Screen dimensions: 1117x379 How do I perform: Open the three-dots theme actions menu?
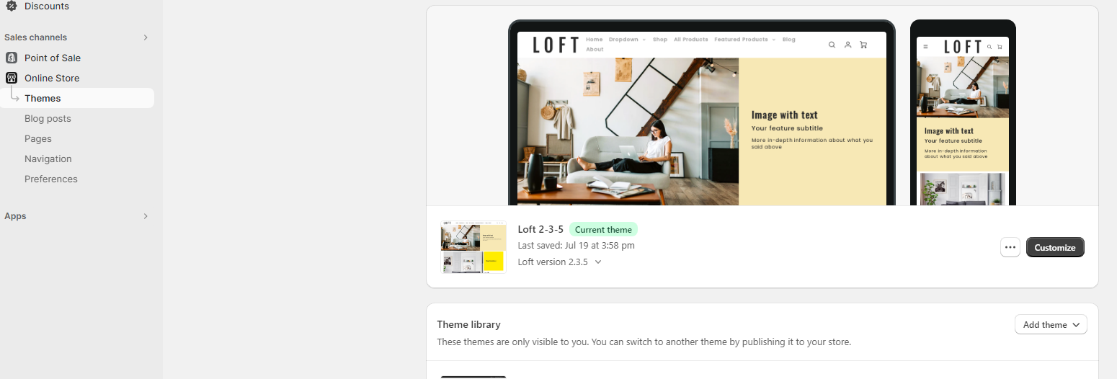[1010, 247]
